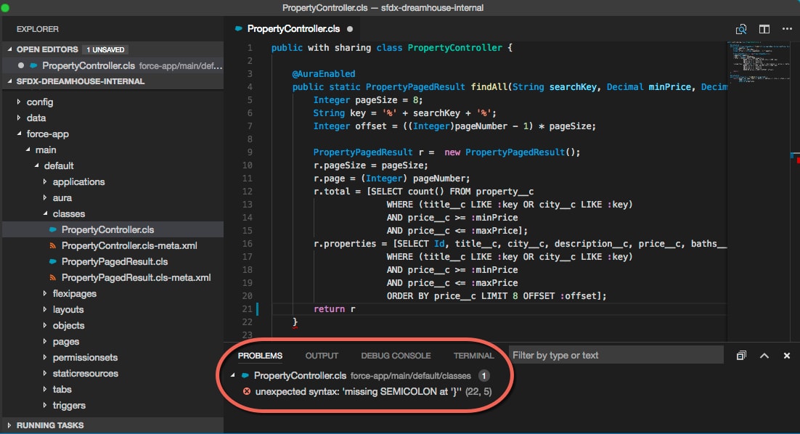This screenshot has width=800, height=434.
Task: Click the code minimap overview
Action: pyautogui.click(x=758, y=64)
